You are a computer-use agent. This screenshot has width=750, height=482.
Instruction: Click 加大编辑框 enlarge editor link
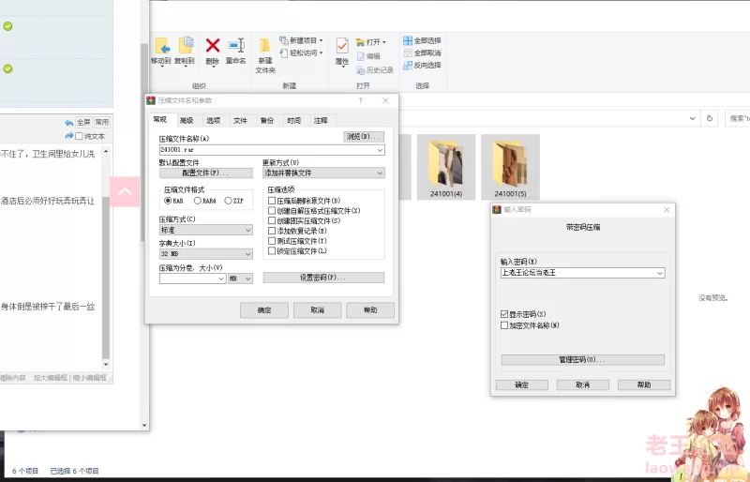click(51, 378)
